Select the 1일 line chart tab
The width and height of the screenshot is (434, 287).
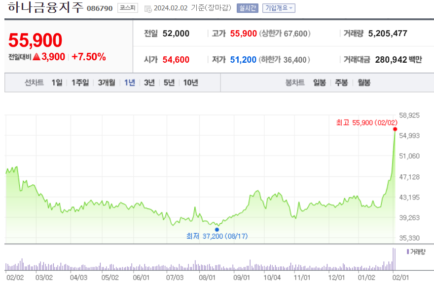pos(57,82)
